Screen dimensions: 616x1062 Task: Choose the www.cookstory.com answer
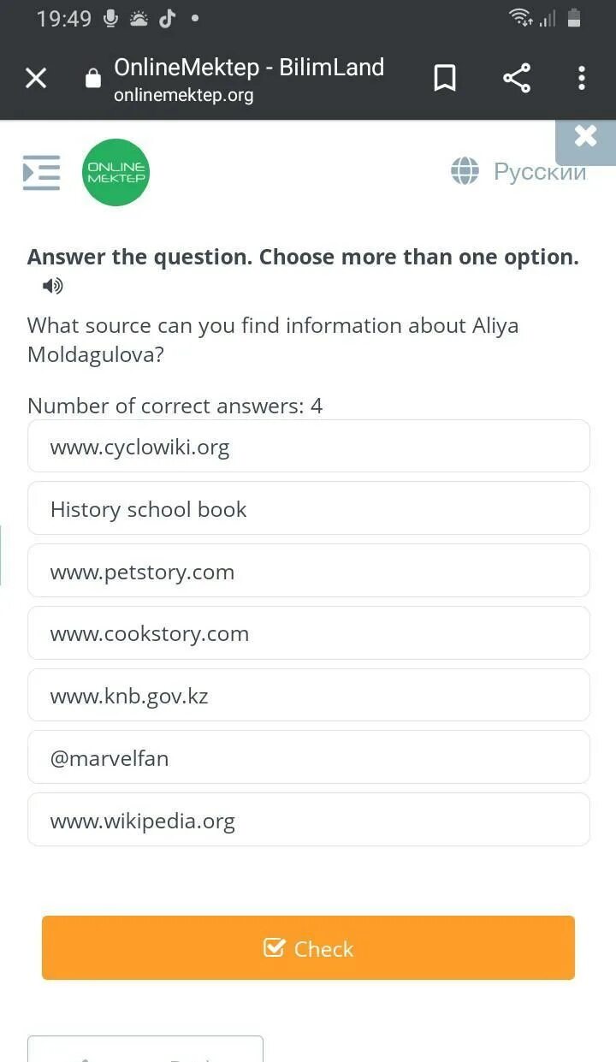[309, 633]
